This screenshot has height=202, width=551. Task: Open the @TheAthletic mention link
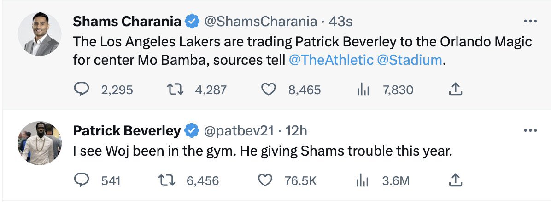pos(331,61)
